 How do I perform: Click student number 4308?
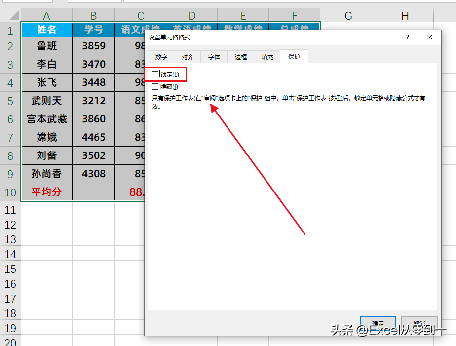pos(93,174)
